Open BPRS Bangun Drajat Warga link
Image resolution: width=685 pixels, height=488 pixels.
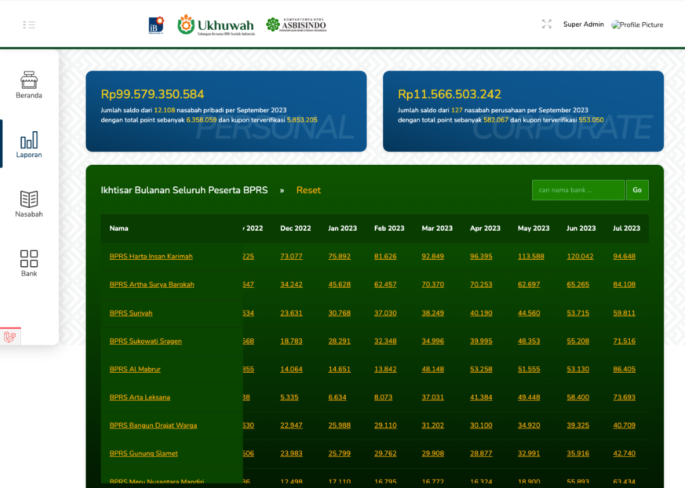pyautogui.click(x=153, y=425)
